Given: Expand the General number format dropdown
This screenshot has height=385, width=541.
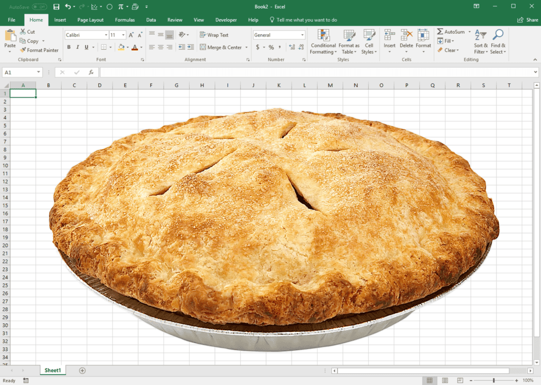Looking at the screenshot, I should pyautogui.click(x=302, y=35).
